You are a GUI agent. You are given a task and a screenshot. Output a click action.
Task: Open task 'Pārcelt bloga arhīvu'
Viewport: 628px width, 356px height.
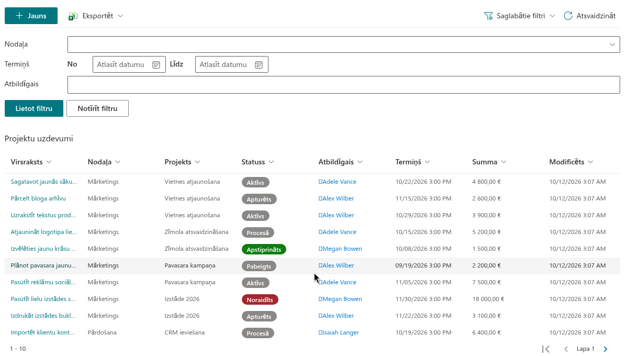coord(38,198)
